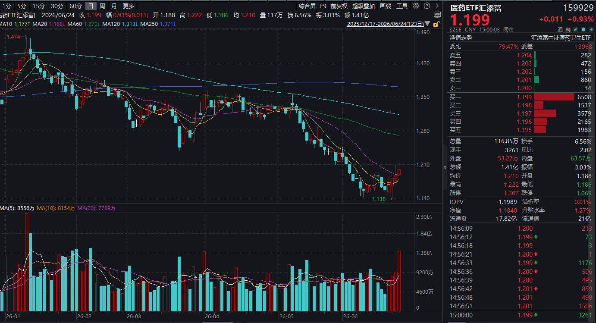
Task: Click the bell alert icon
Action: [x=583, y=29]
